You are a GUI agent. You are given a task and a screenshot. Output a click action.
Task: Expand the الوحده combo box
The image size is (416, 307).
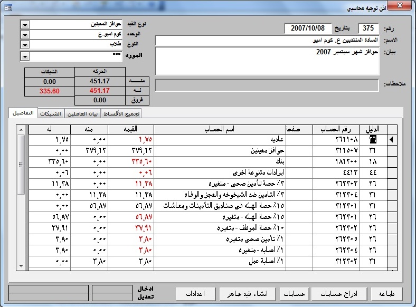coord(25,35)
